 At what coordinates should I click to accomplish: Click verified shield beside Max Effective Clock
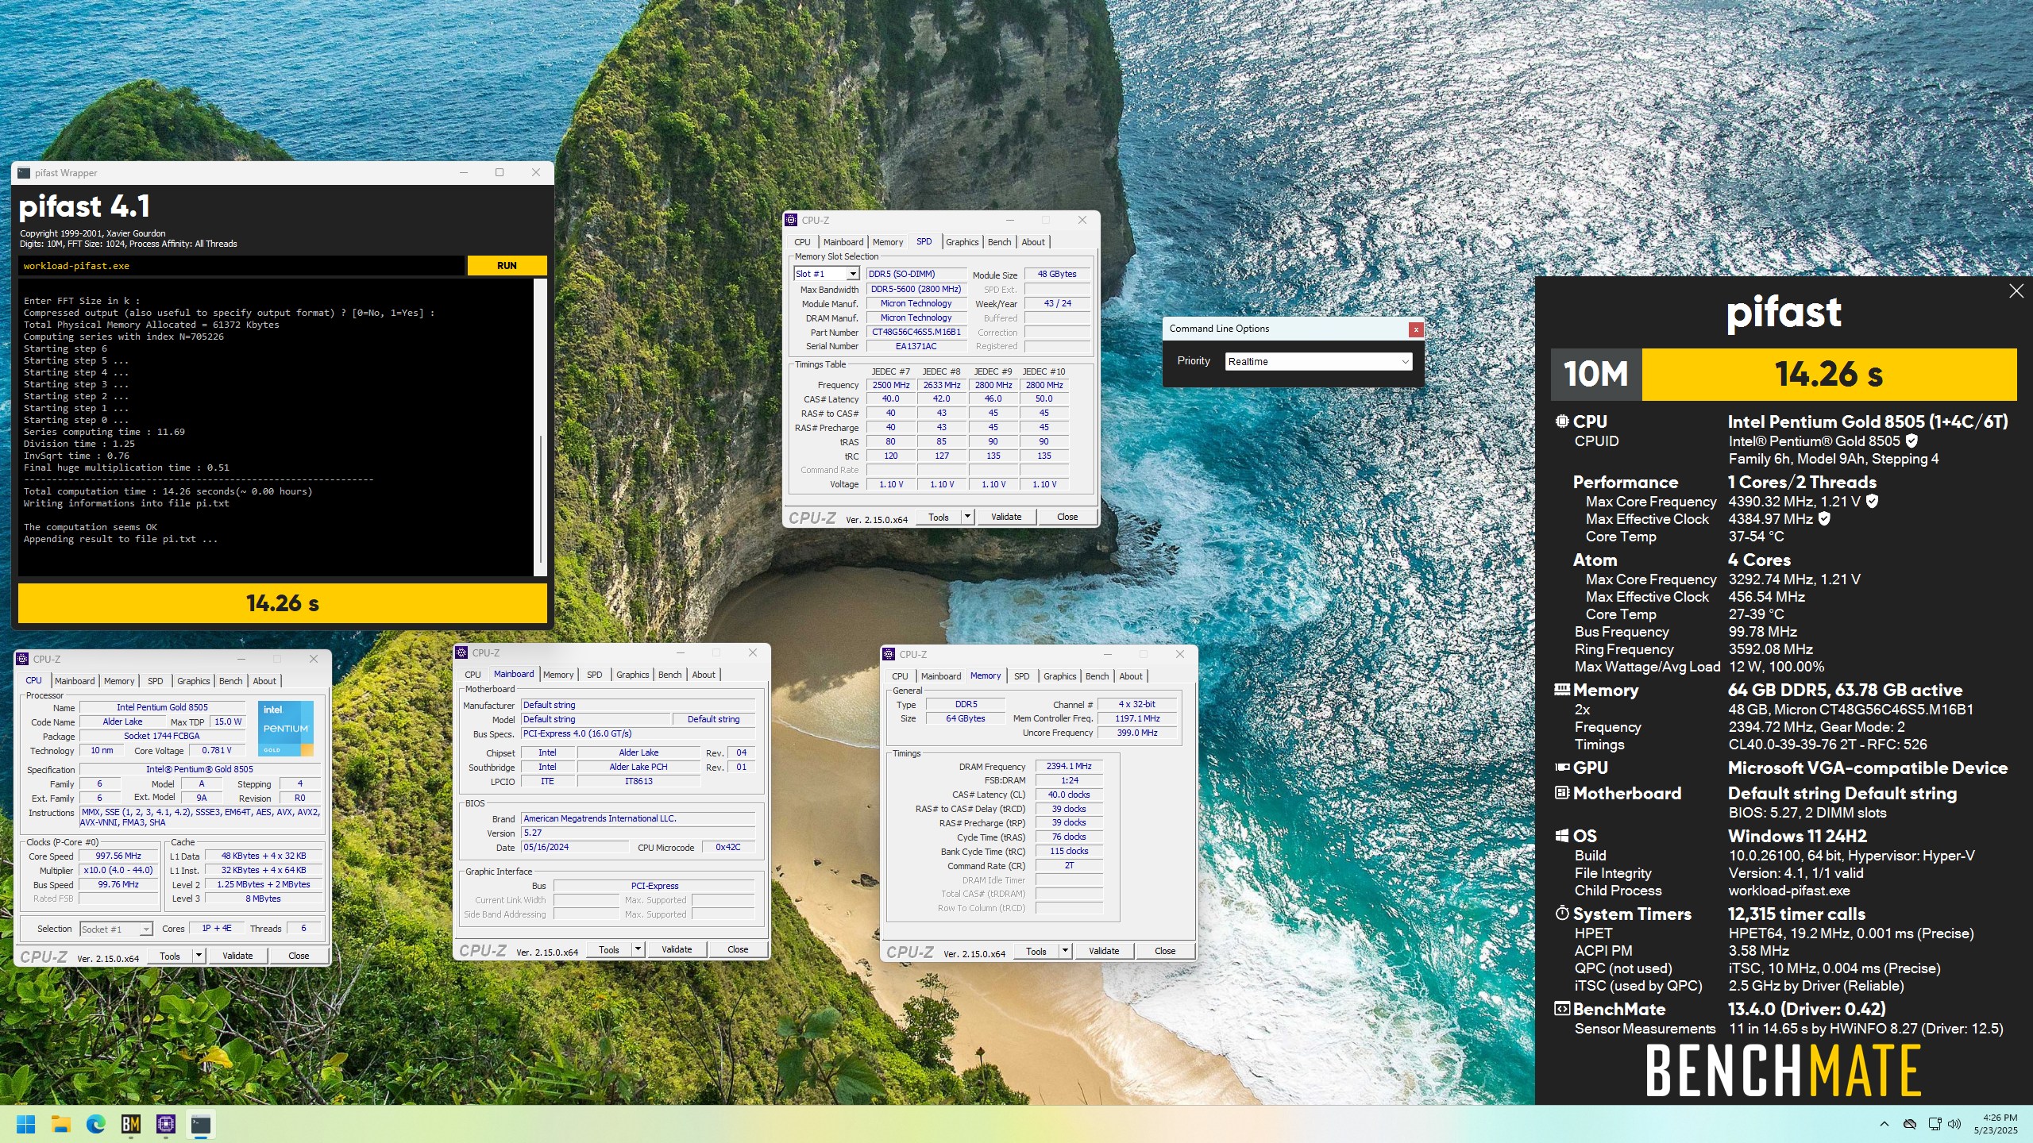1824,519
